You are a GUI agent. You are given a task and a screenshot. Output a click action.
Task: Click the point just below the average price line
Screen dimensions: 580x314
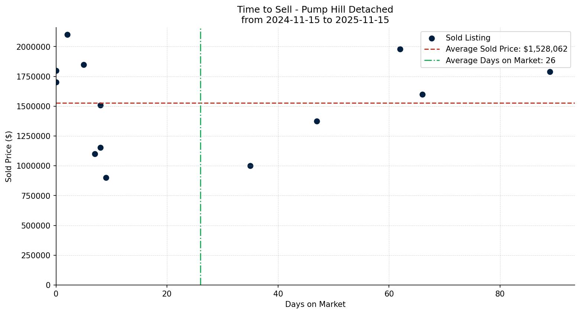click(100, 106)
